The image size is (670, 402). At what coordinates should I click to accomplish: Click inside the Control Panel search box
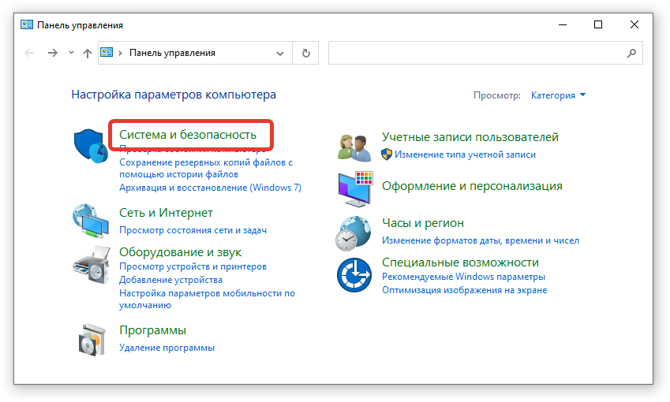click(x=473, y=53)
